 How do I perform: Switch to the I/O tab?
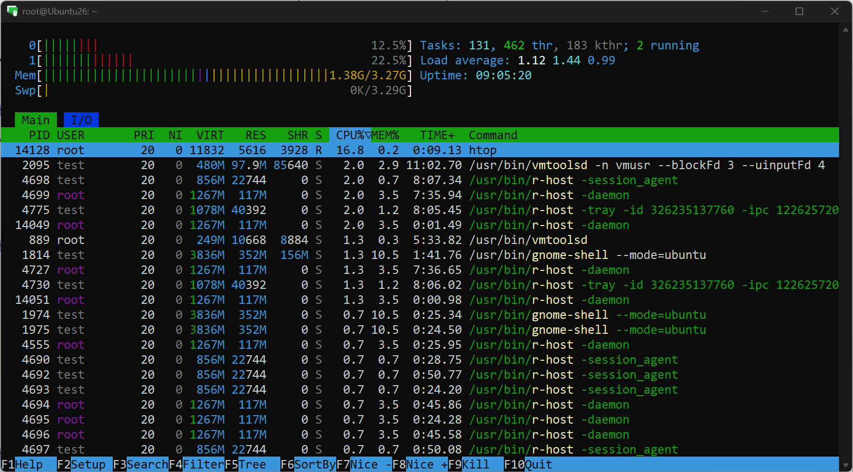click(81, 120)
